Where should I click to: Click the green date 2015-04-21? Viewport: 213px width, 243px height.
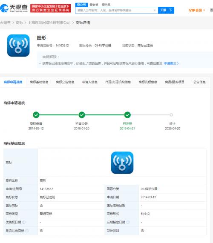[127, 129]
